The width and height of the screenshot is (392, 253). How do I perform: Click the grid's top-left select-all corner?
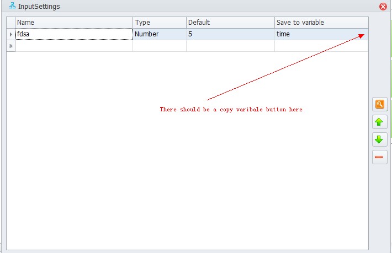click(10, 23)
